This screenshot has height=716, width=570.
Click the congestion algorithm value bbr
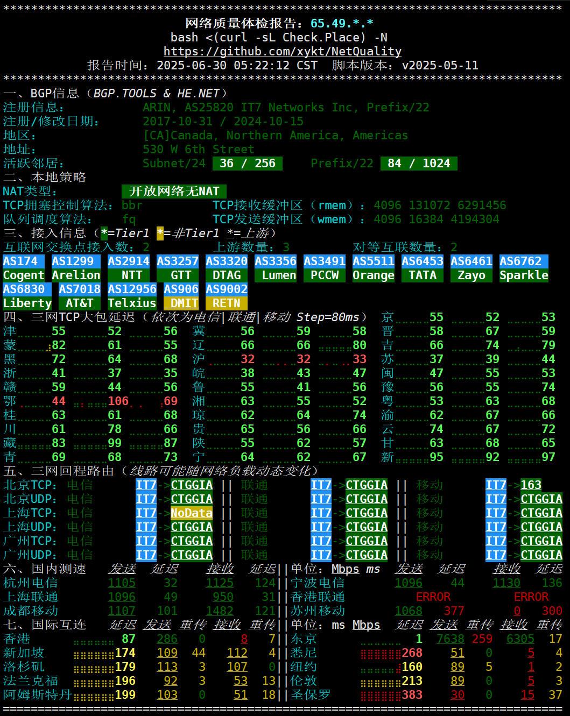(132, 205)
